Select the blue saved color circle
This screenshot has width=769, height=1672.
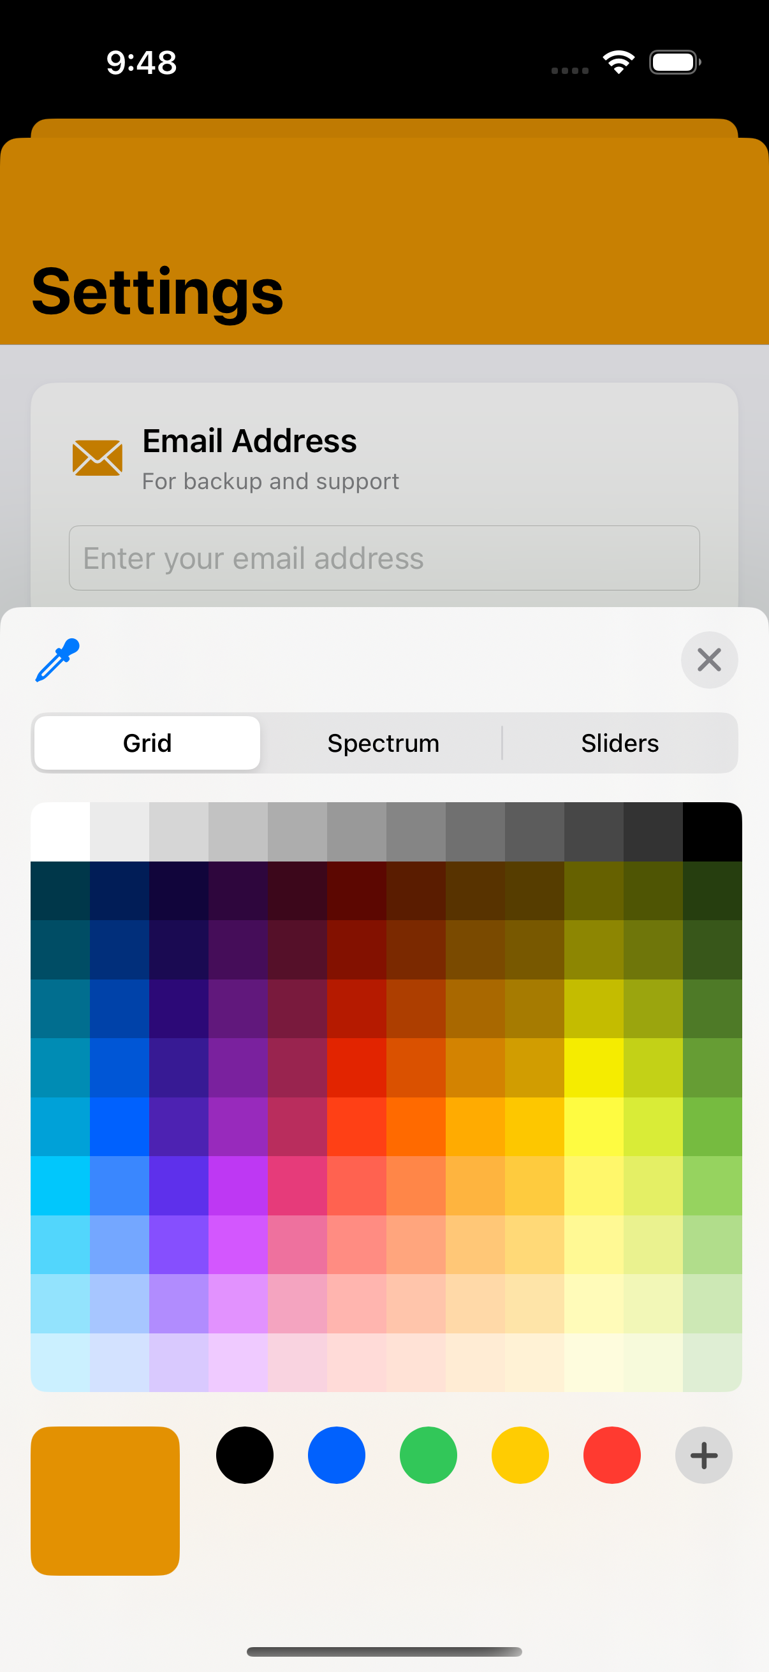pyautogui.click(x=336, y=1455)
